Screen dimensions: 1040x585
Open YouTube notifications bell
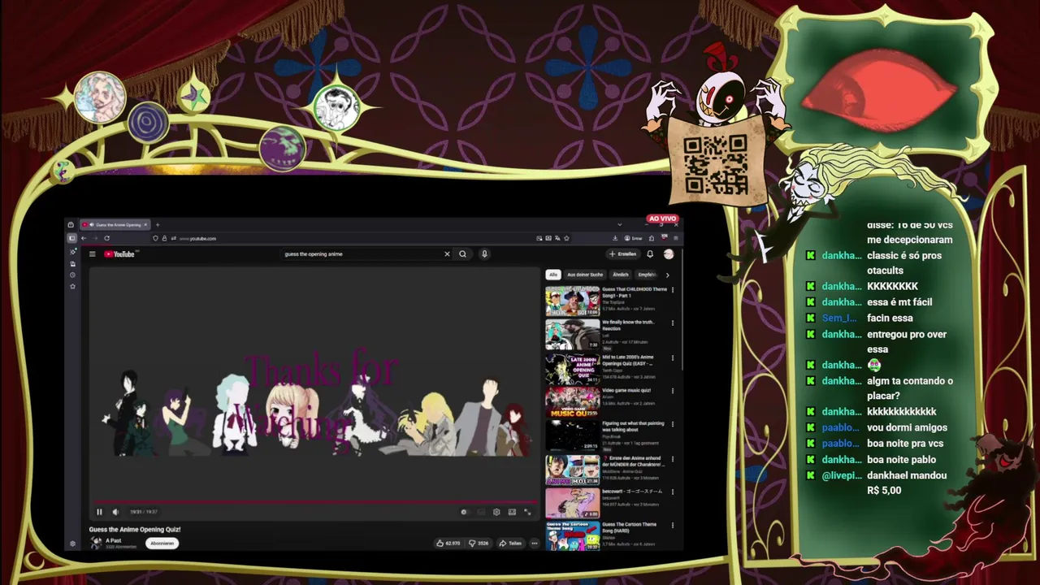point(650,254)
